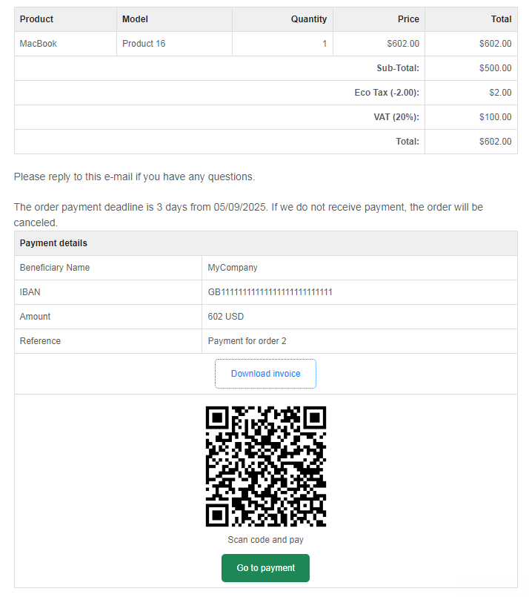Viewport: 529px width, 597px height.
Task: Click the Download invoice button
Action: (x=265, y=374)
